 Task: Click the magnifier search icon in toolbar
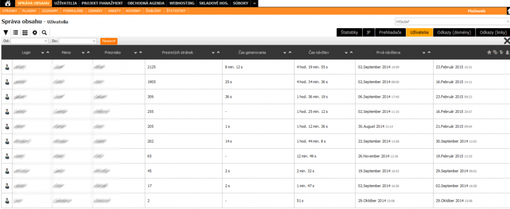pyautogui.click(x=44, y=32)
